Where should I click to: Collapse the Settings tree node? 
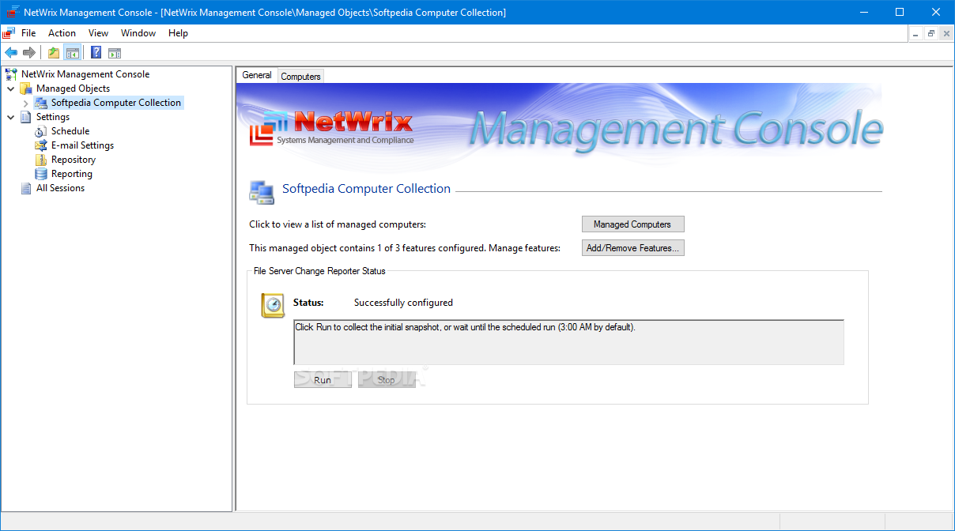coord(11,117)
